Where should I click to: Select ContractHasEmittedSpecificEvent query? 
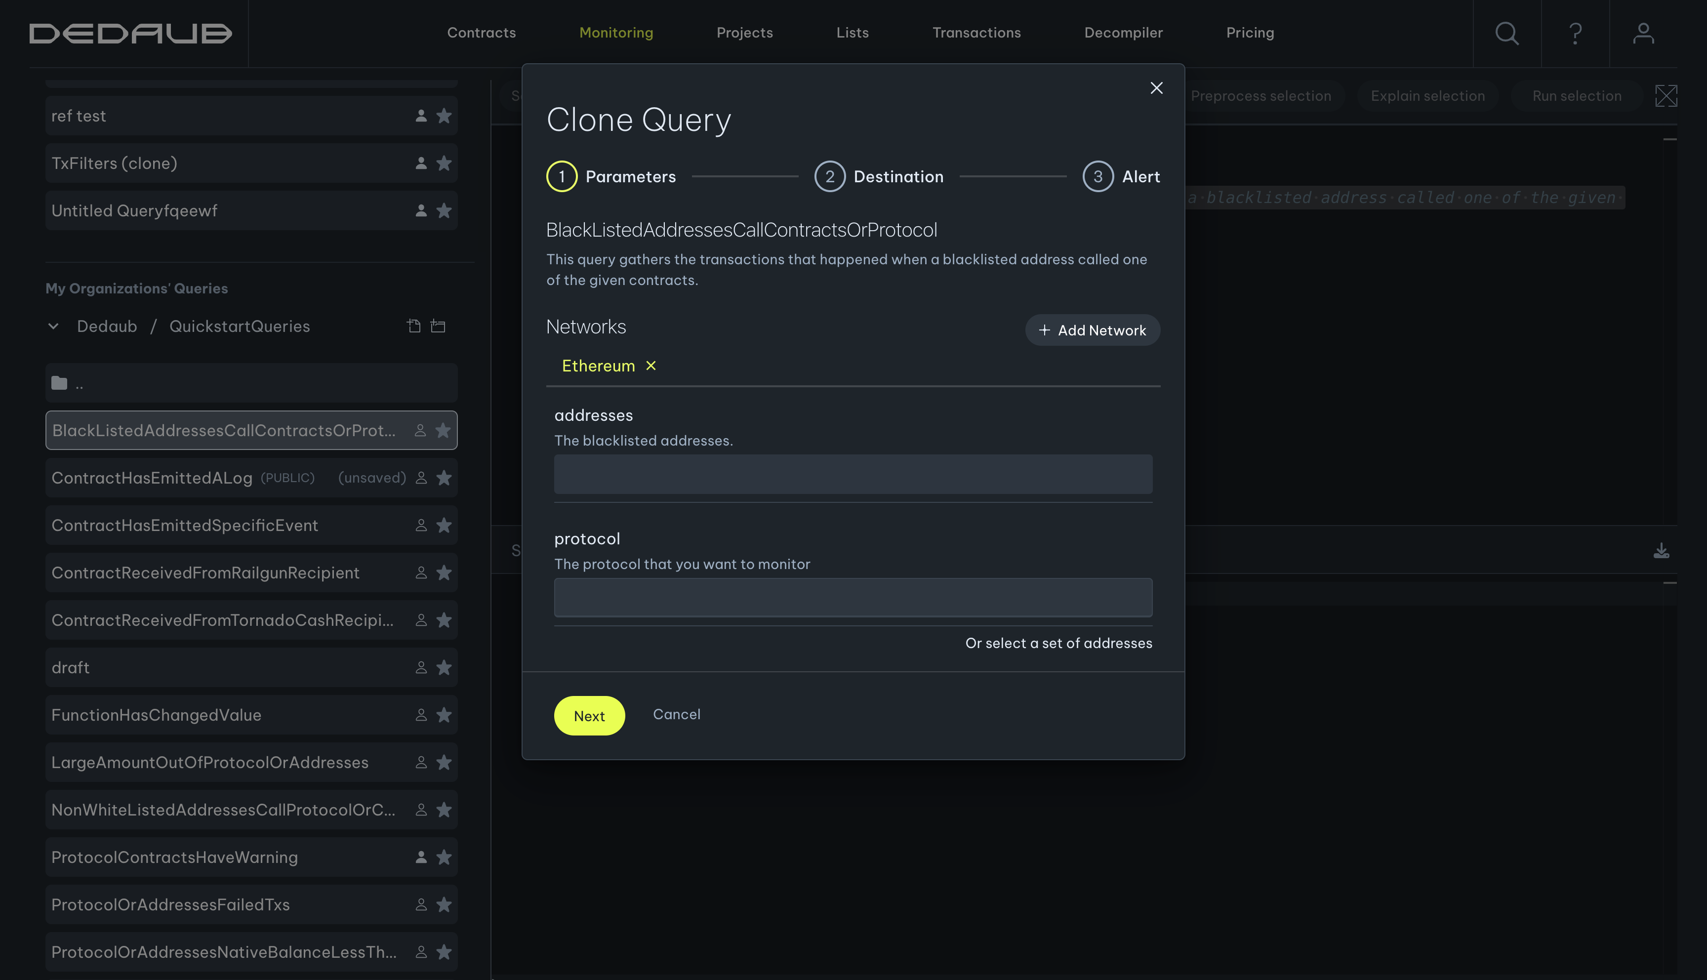185,526
